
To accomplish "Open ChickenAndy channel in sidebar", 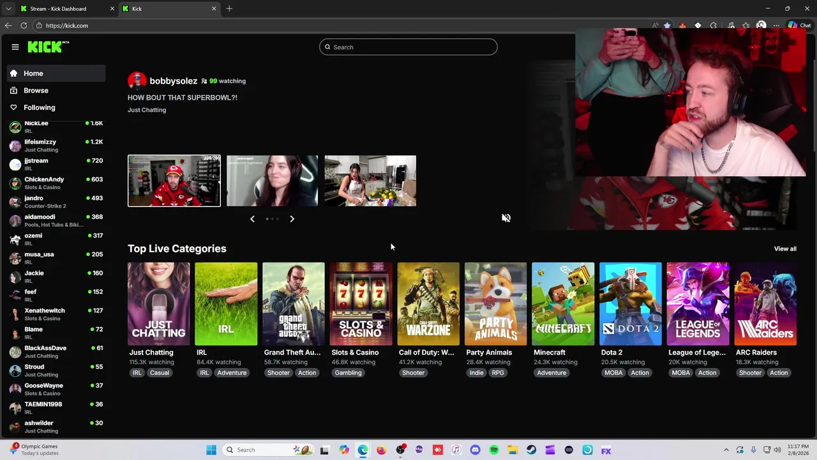I will [56, 183].
